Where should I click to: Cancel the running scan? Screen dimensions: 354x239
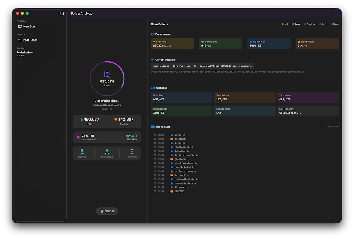[x=107, y=211]
